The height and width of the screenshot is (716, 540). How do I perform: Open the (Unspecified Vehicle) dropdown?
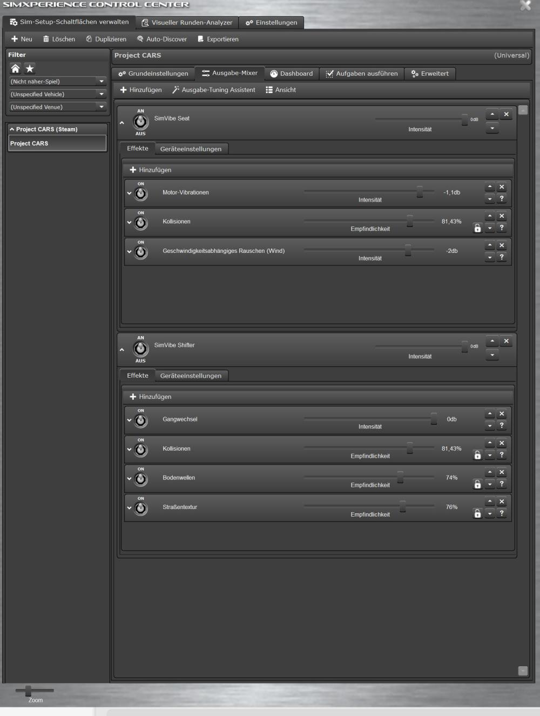(x=57, y=94)
